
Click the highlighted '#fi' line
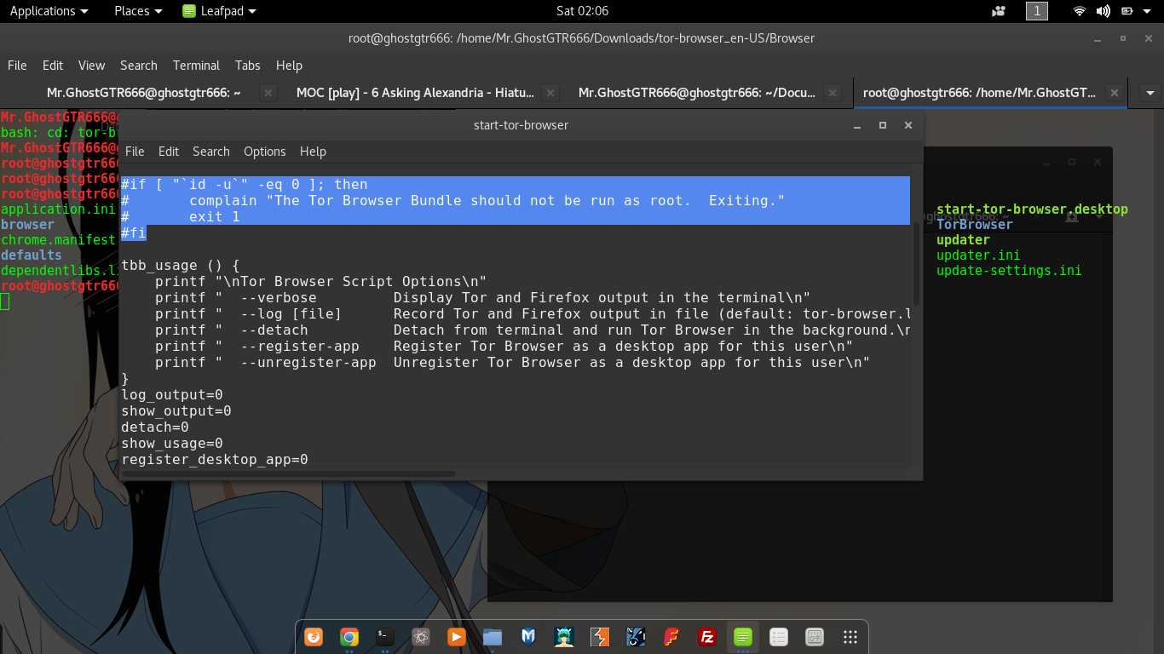pyautogui.click(x=134, y=233)
